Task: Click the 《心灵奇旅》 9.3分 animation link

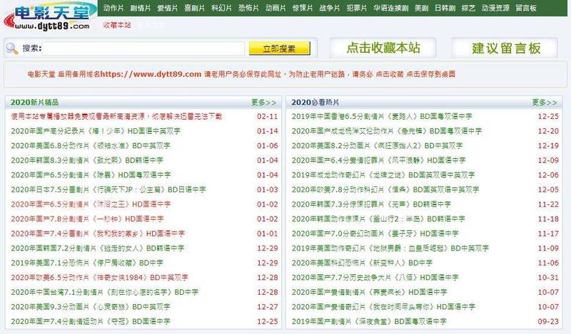Action: 91,307
